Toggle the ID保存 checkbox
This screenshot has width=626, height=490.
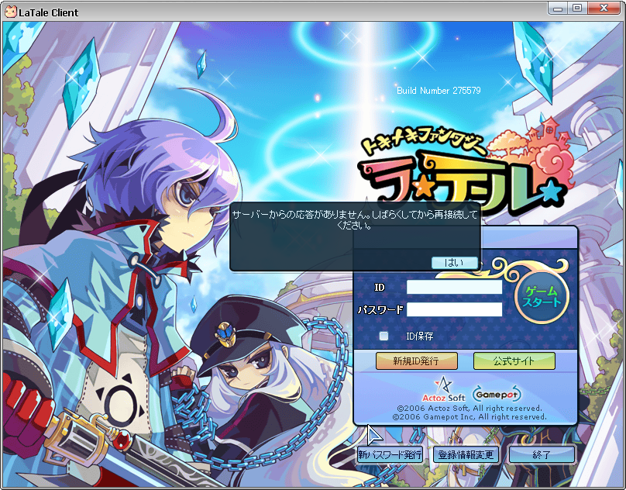pyautogui.click(x=384, y=336)
